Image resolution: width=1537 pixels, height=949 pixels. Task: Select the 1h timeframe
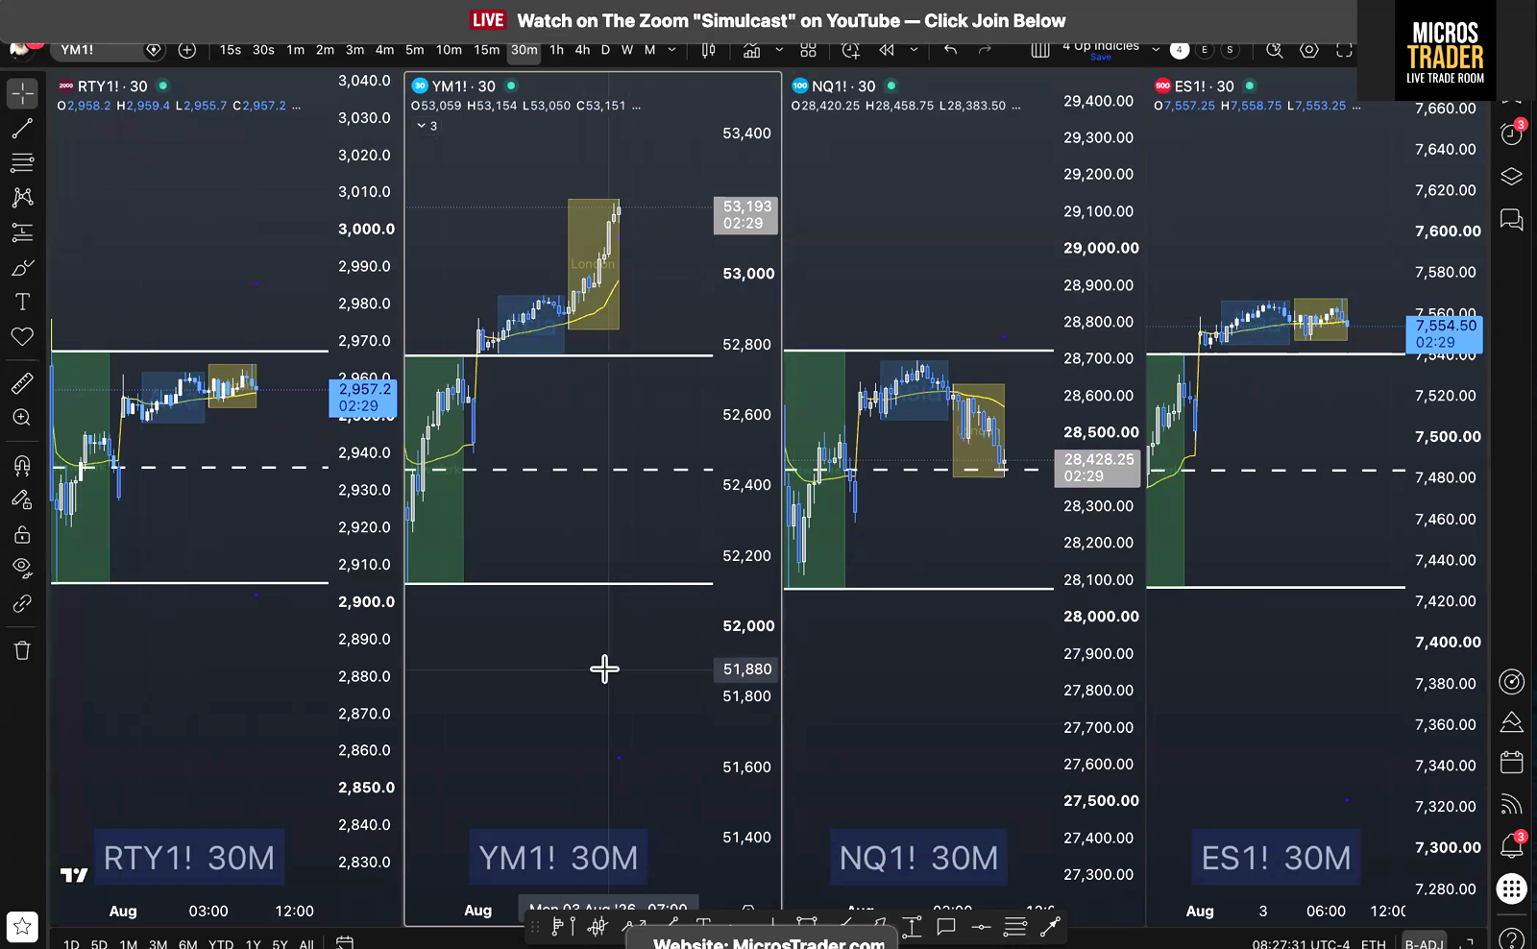[x=556, y=50]
